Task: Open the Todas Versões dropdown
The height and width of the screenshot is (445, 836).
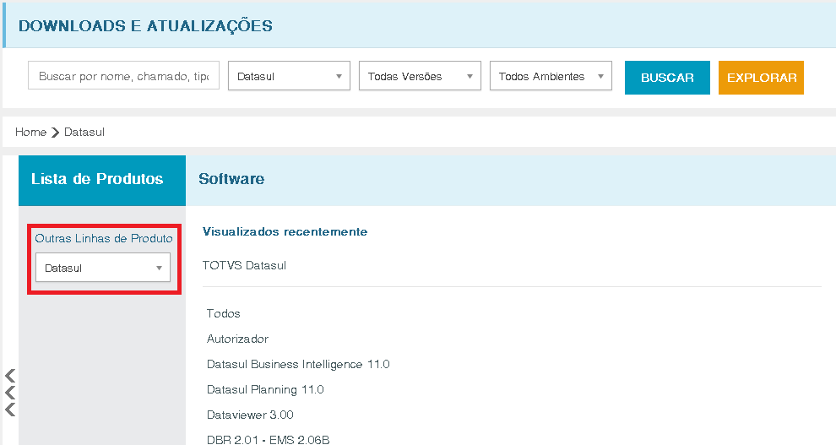Action: tap(421, 76)
